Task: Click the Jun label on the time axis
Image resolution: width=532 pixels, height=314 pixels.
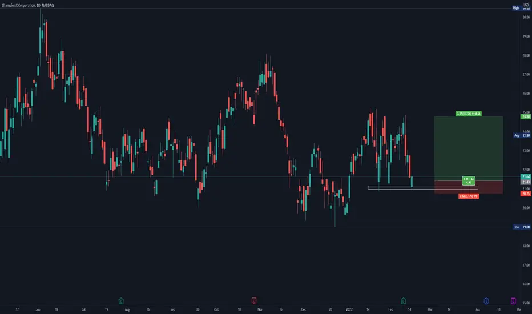Action: 38,309
